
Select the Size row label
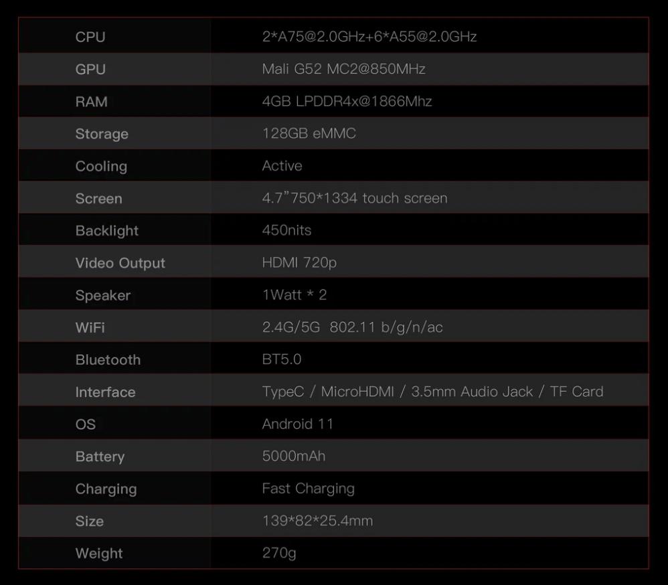coord(90,521)
